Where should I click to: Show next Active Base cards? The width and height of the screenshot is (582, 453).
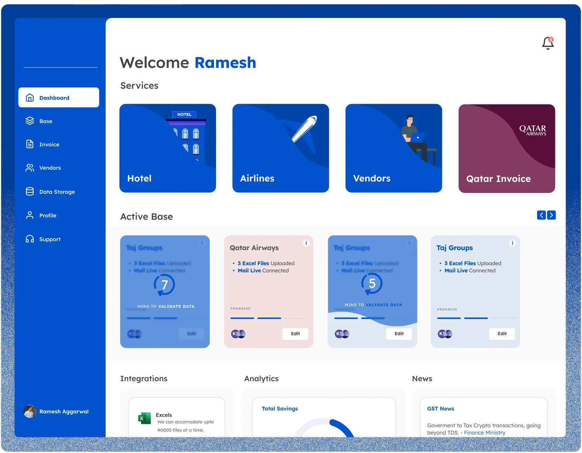coord(551,215)
